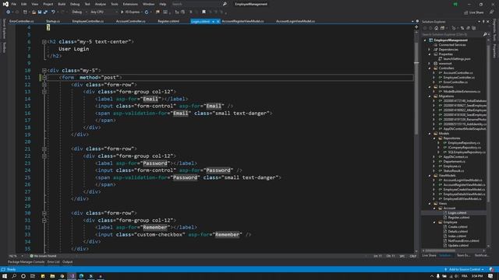Select AppDbContext.cs in Solution Explorer
Viewport: 499px width, 280px height.
pyautogui.click(x=455, y=157)
